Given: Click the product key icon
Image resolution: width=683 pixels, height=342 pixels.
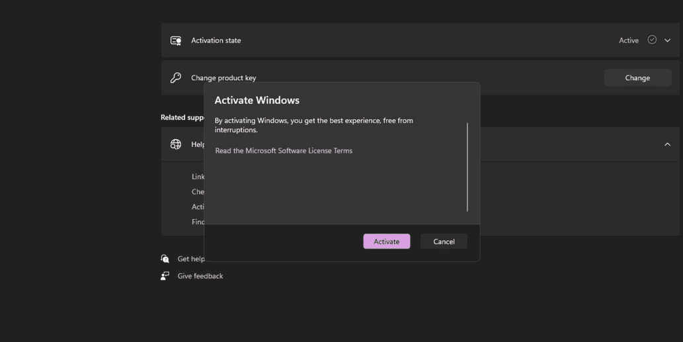Looking at the screenshot, I should 176,78.
